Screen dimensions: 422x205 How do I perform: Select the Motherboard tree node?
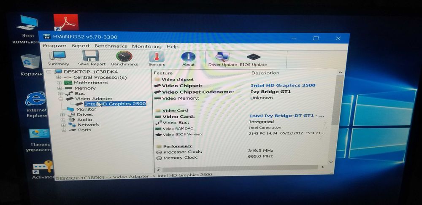coord(91,83)
